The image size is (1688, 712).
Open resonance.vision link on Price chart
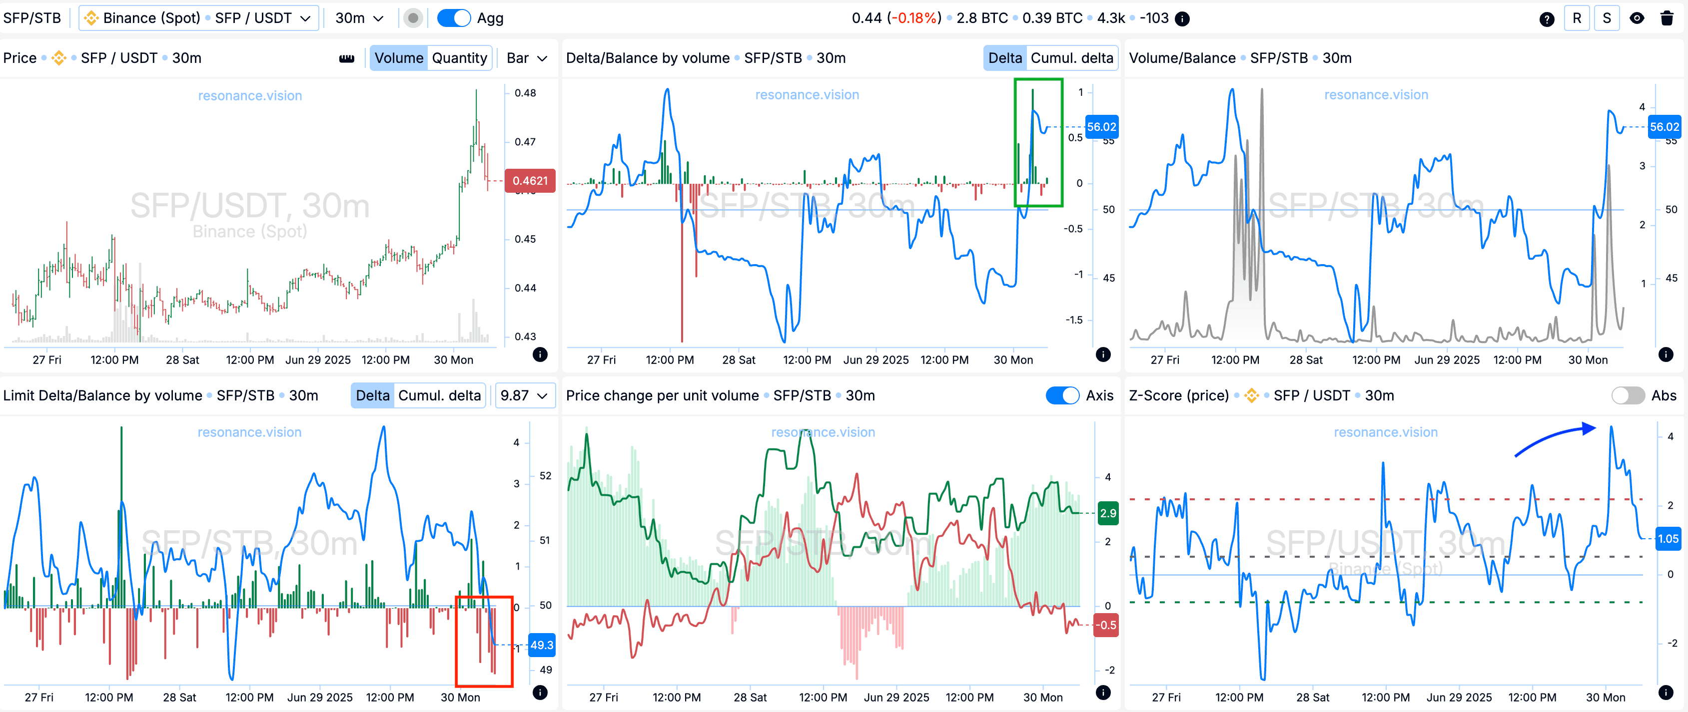[x=250, y=96]
